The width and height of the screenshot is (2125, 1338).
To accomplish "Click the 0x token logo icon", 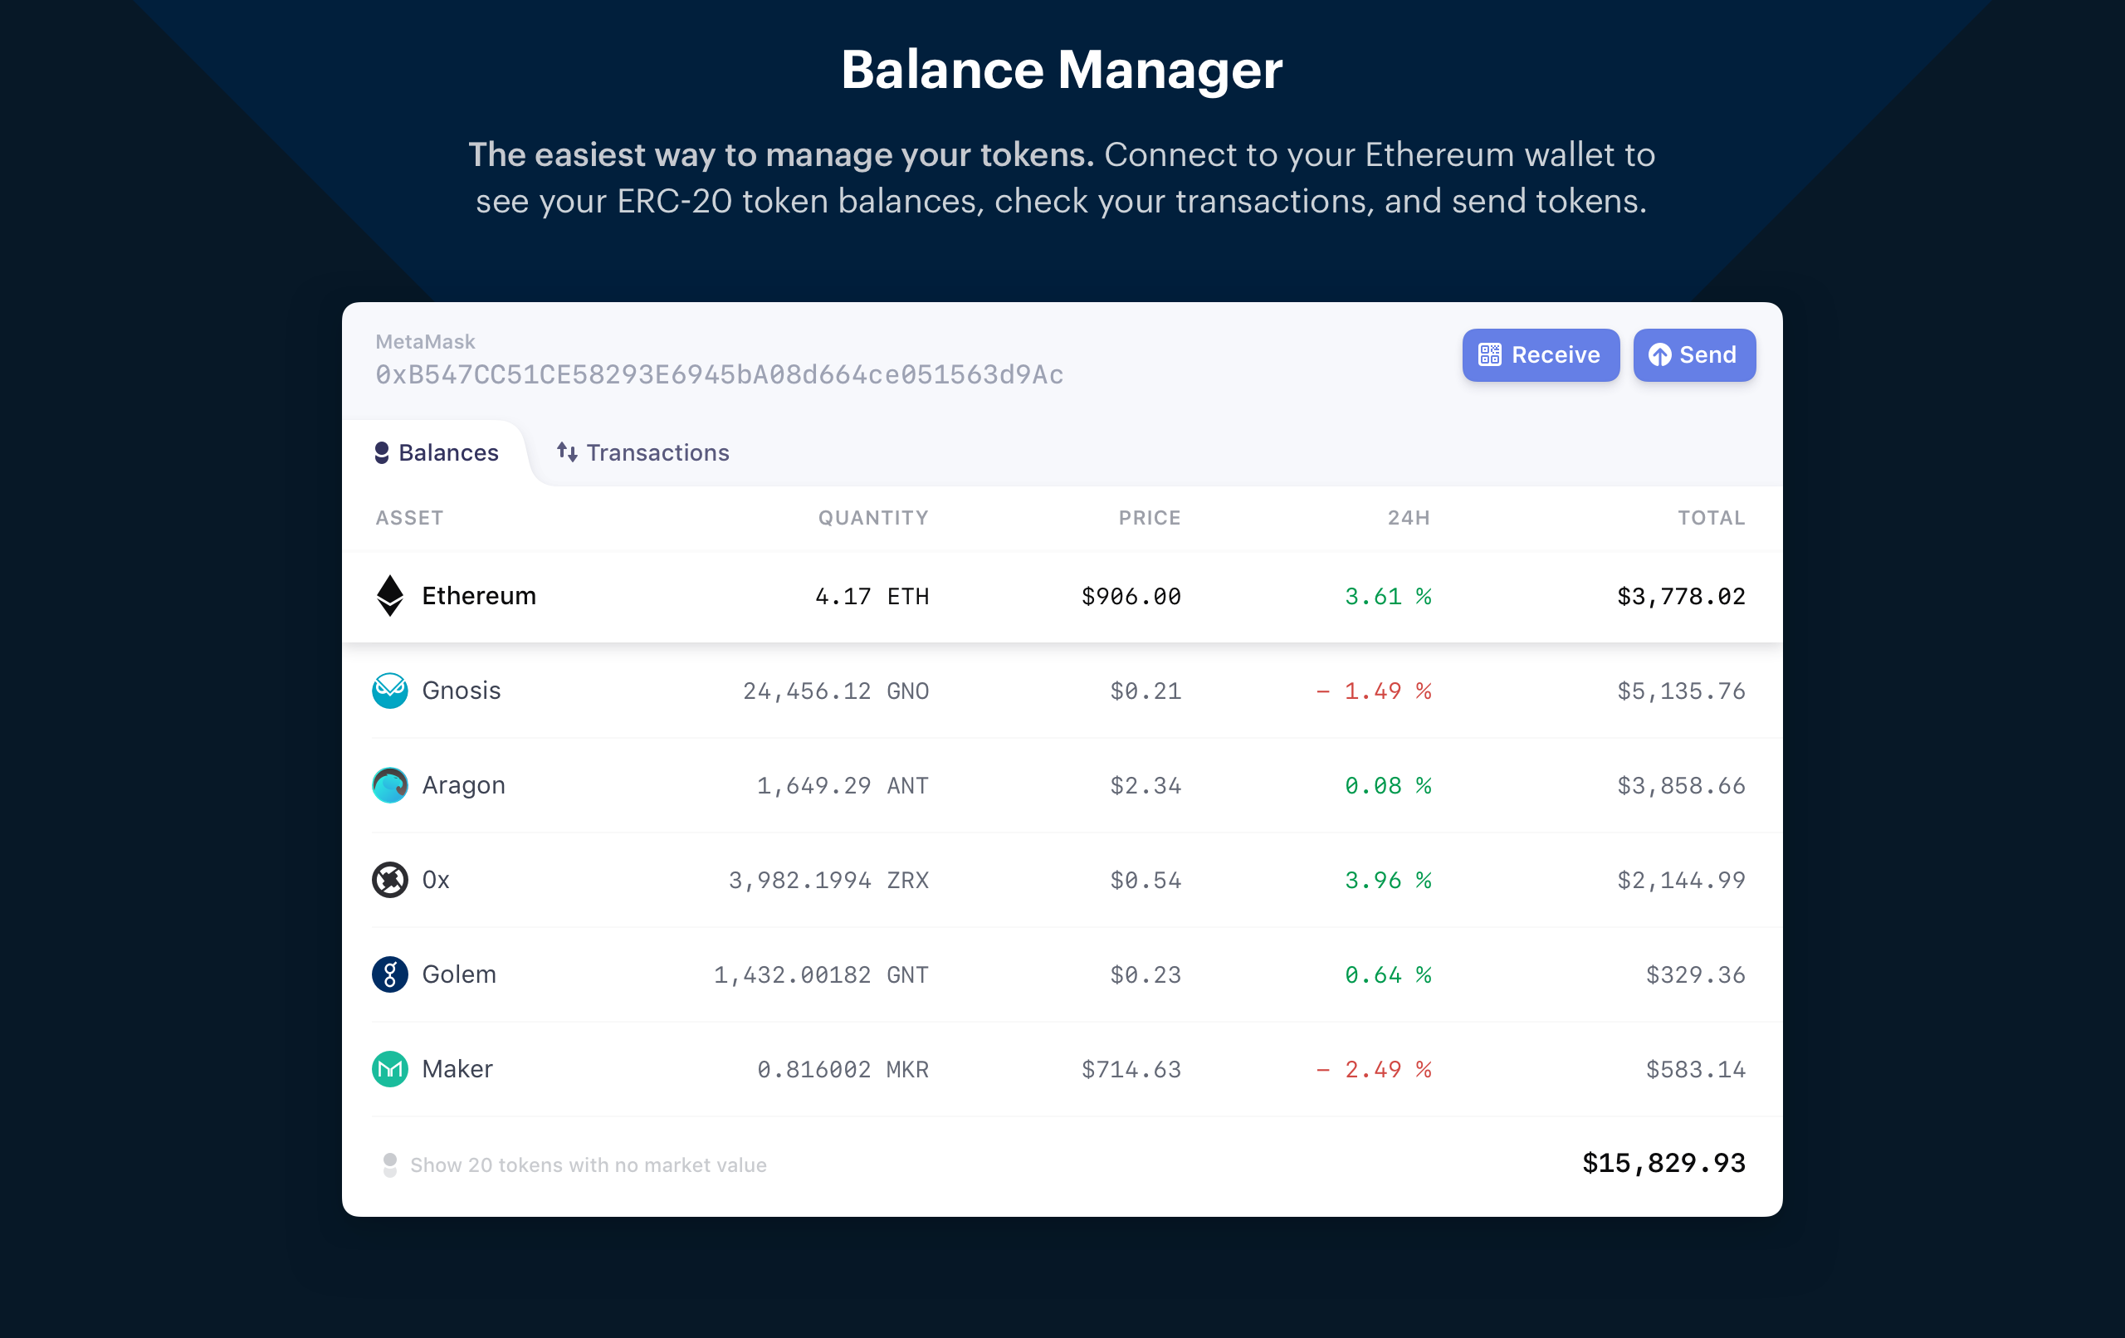I will (x=389, y=879).
